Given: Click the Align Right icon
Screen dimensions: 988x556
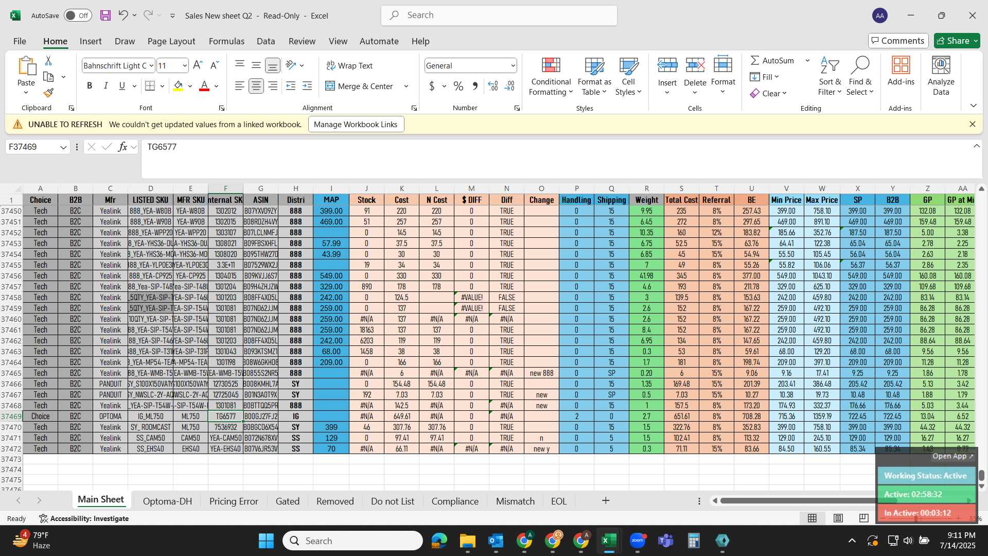Looking at the screenshot, I should [x=273, y=86].
